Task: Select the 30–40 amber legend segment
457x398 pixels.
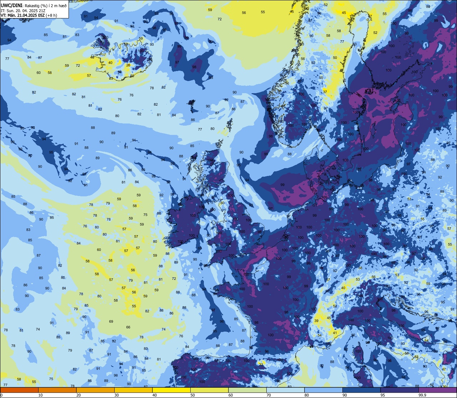Action: click(x=133, y=390)
